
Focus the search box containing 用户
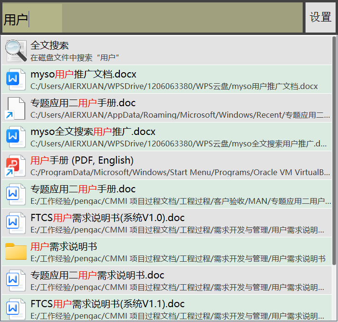coord(153,18)
